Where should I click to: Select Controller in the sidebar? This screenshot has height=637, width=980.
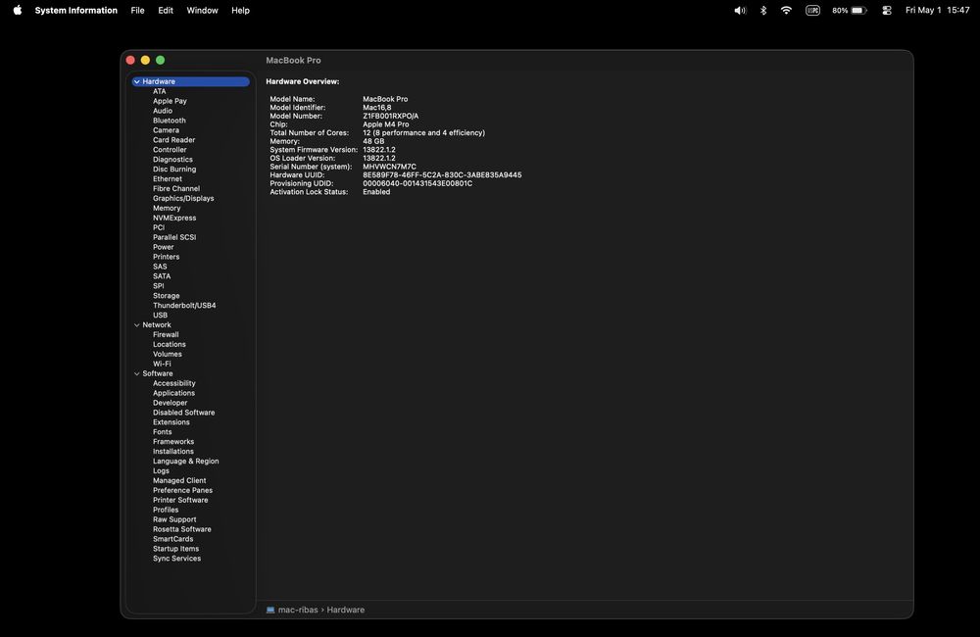click(170, 149)
